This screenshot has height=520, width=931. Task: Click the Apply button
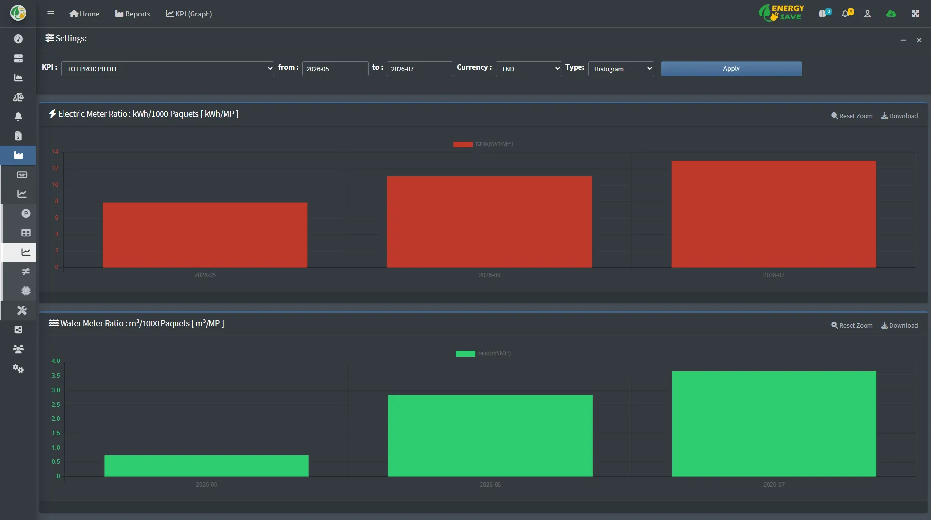coord(731,69)
